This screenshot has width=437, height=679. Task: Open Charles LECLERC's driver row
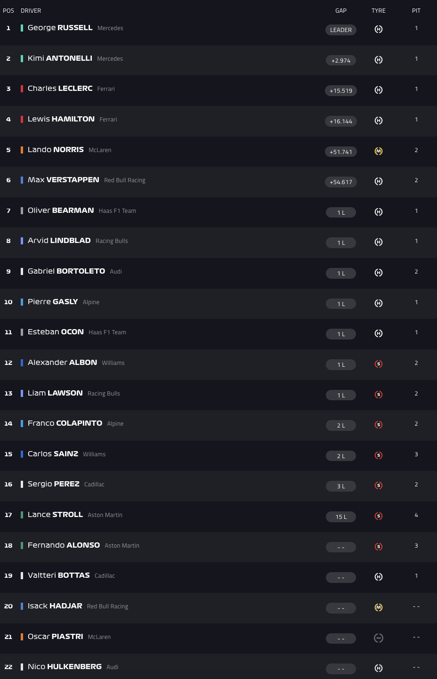pos(60,89)
